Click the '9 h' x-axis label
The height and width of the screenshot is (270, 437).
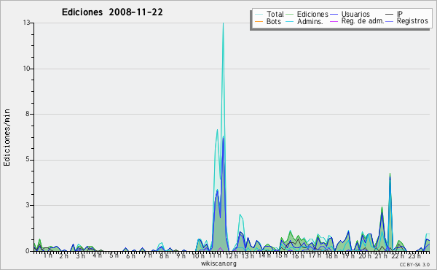point(181,255)
